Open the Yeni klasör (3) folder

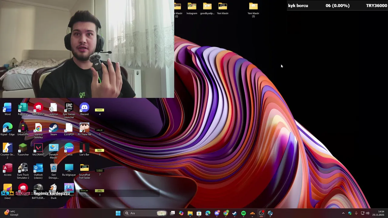[x=253, y=10]
